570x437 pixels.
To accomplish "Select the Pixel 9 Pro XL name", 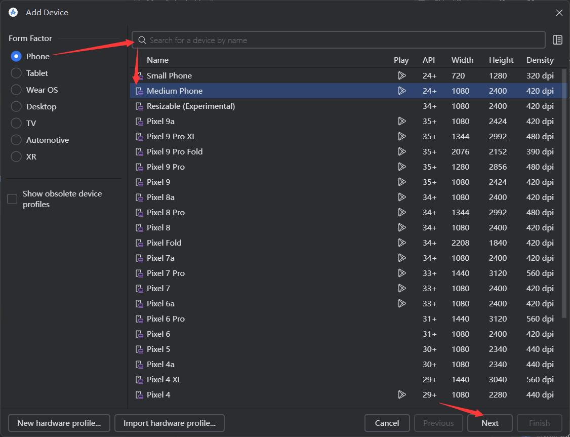I will pos(171,136).
